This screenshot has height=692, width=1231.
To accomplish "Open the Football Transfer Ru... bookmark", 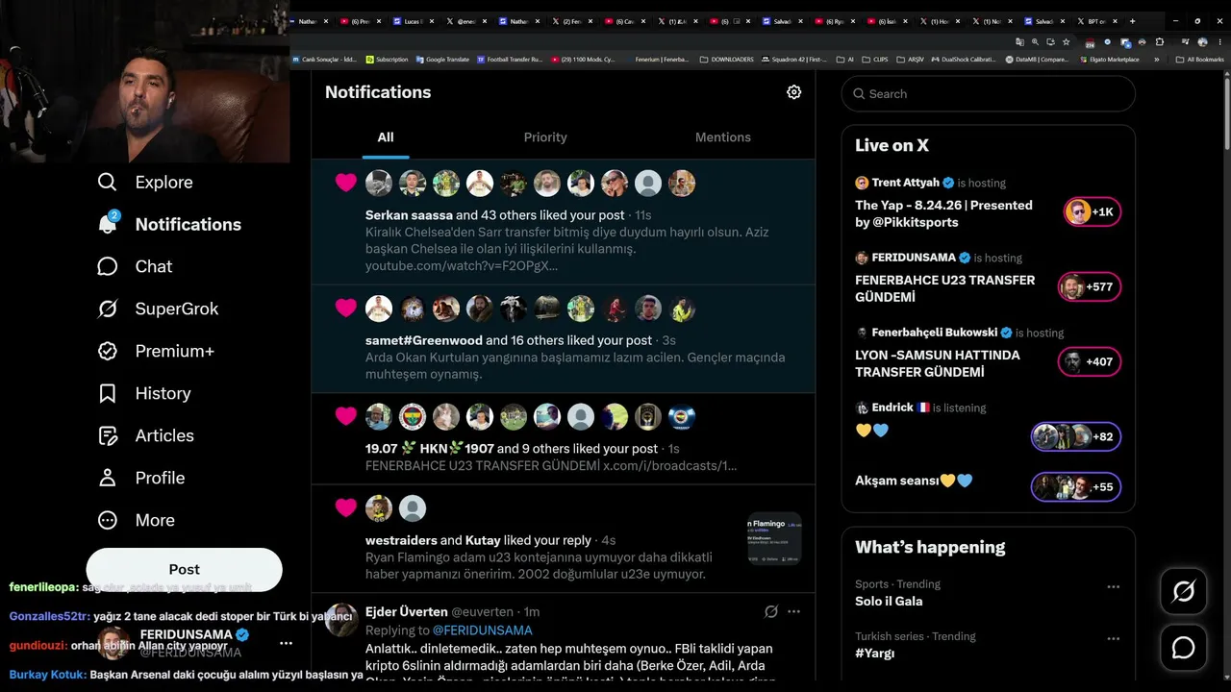I will pyautogui.click(x=510, y=60).
